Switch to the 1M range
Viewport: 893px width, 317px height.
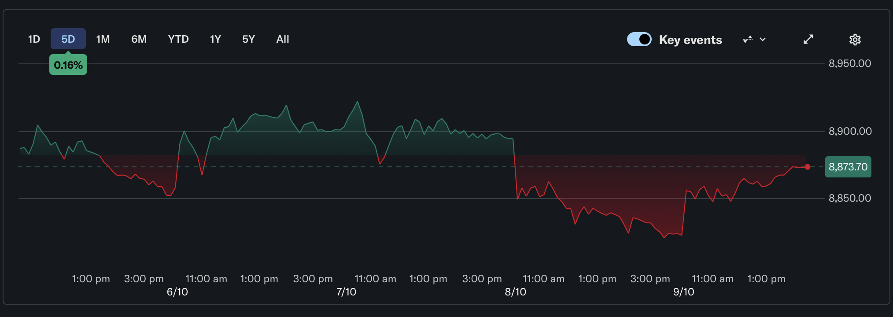[103, 39]
